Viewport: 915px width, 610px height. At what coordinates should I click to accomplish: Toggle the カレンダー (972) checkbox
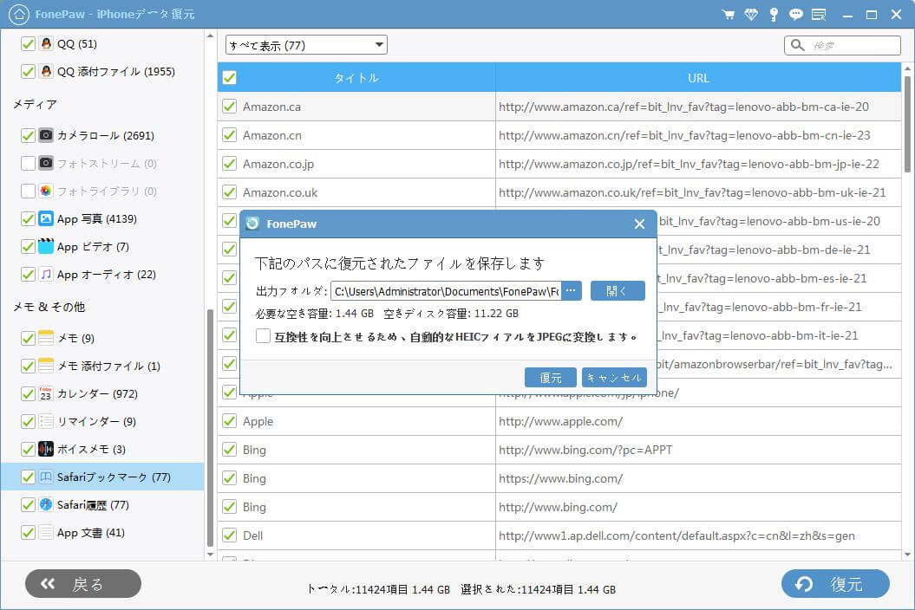click(x=28, y=393)
